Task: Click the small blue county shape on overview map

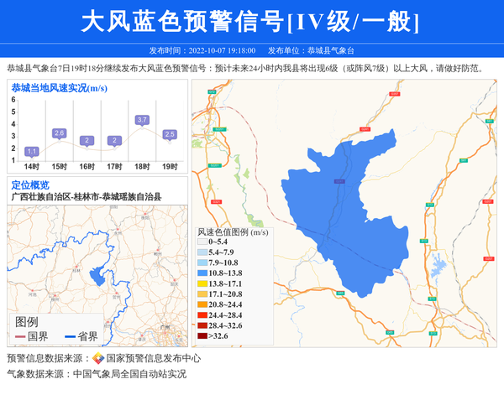Action: 98,273
